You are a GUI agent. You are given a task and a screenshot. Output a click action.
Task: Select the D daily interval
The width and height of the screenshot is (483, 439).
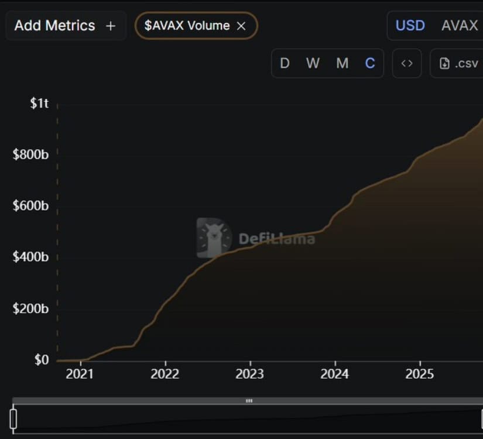285,63
